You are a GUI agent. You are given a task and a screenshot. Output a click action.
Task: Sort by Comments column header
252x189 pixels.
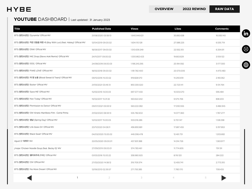(222, 29)
